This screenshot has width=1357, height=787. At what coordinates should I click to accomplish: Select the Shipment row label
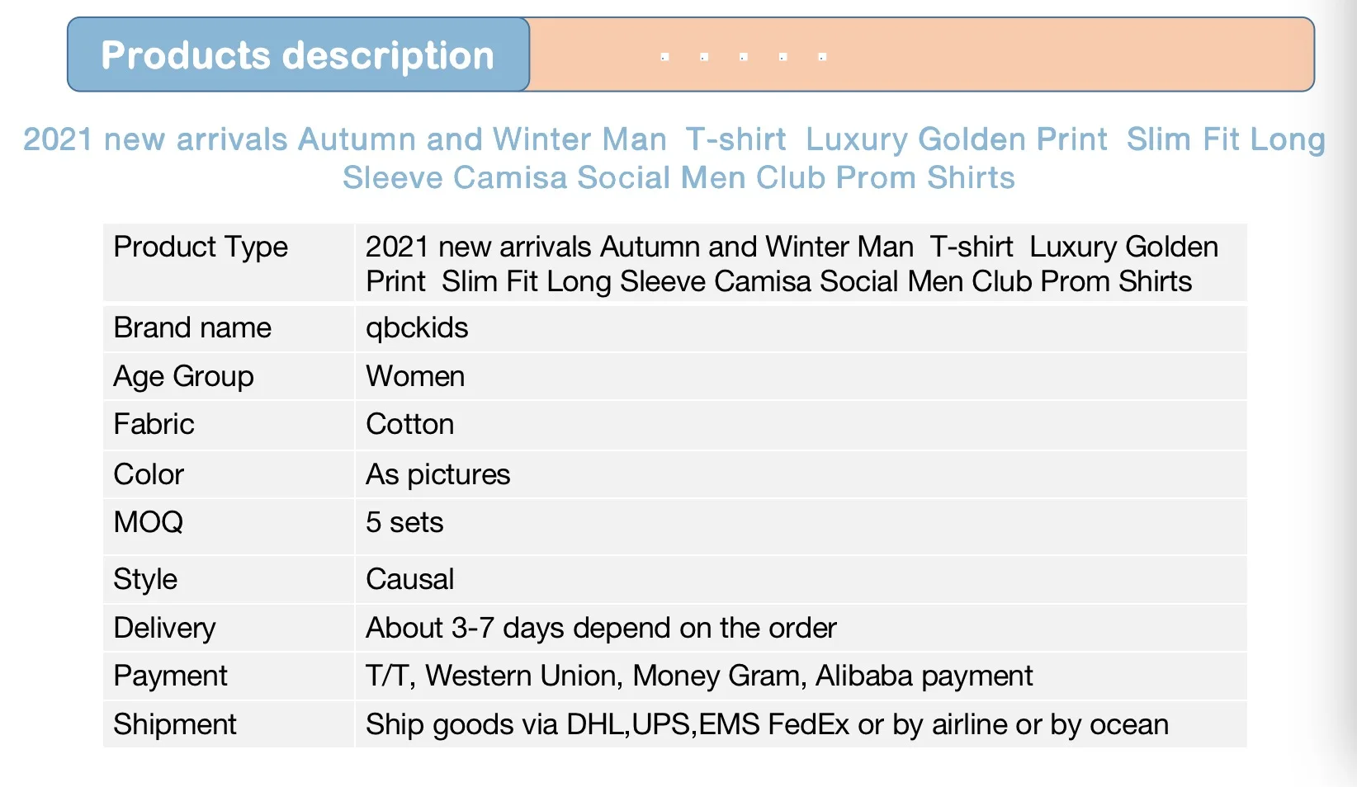[x=175, y=724]
